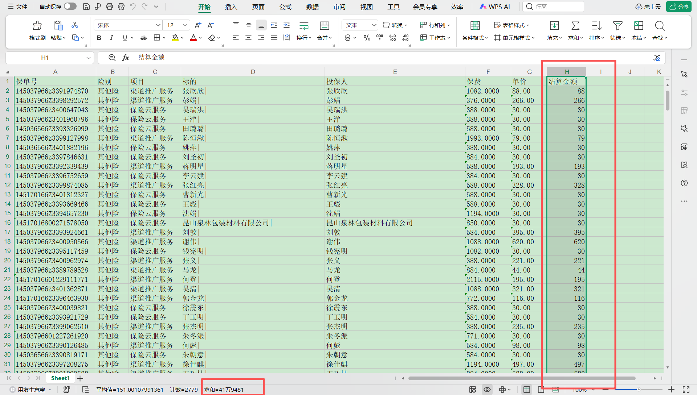Viewport: 697px width, 395px height.
Task: Switch to the Data (数据) ribbon tab
Action: tap(312, 7)
